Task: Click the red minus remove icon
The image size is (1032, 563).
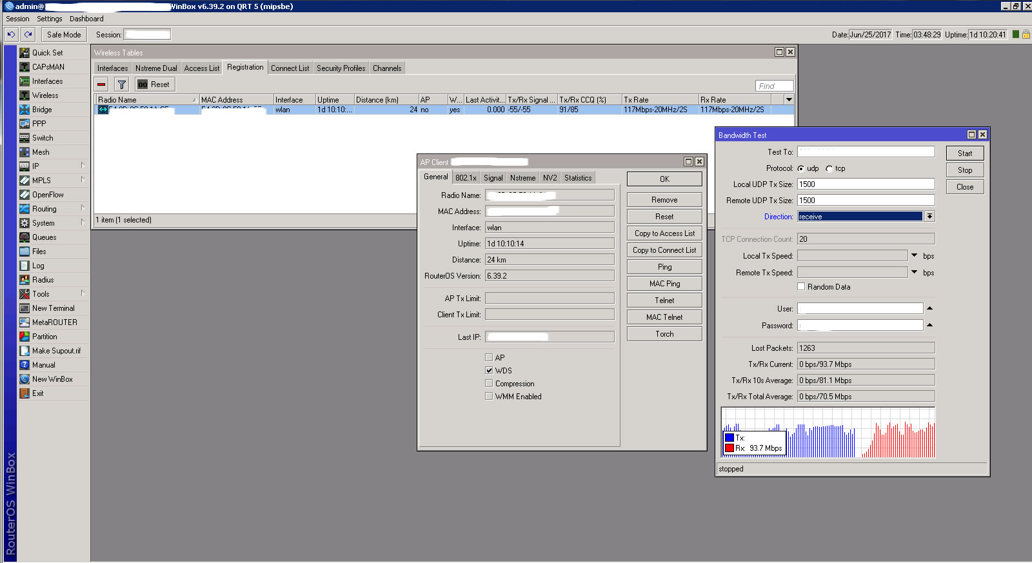Action: click(x=101, y=84)
